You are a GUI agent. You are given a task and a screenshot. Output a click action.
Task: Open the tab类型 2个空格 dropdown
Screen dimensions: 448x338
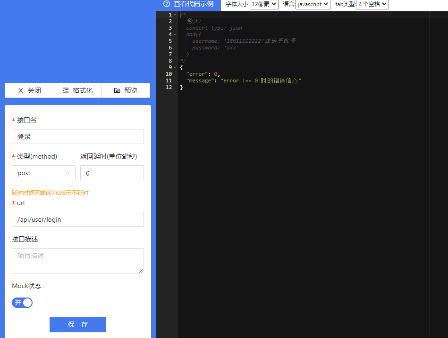pos(372,4)
